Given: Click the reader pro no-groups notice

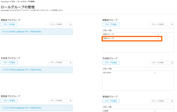Looking at the screenshot, I should click(x=37, y=32).
